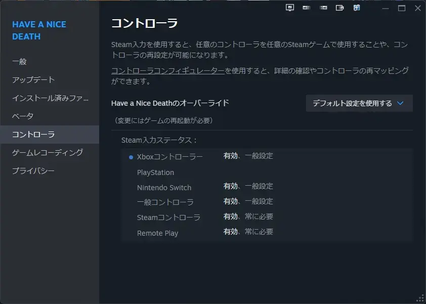Select the コントローラ sidebar tab

[x=50, y=135]
